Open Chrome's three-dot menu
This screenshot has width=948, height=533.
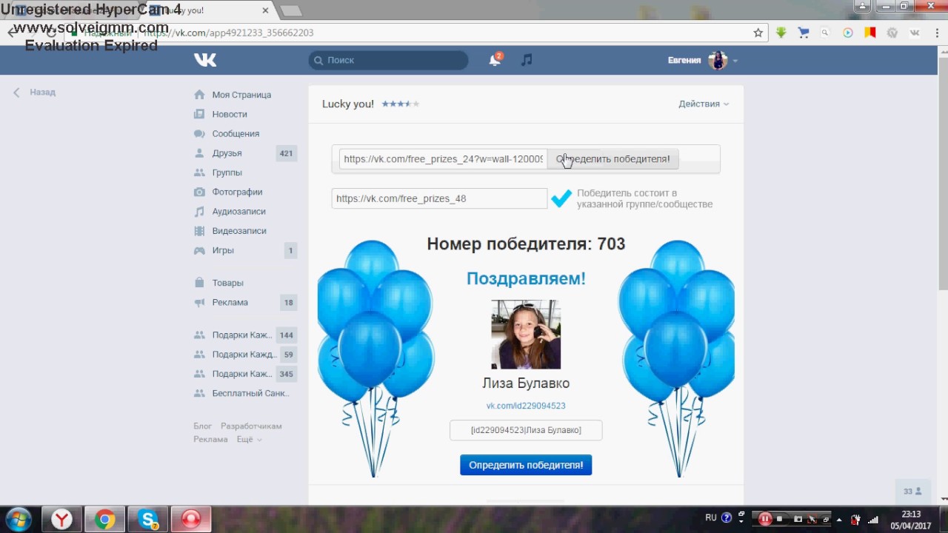(x=936, y=33)
